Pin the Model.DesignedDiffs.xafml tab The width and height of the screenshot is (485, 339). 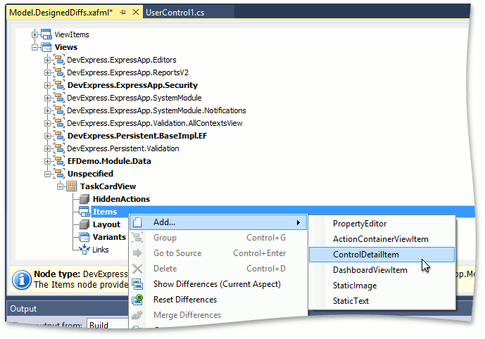click(x=122, y=13)
